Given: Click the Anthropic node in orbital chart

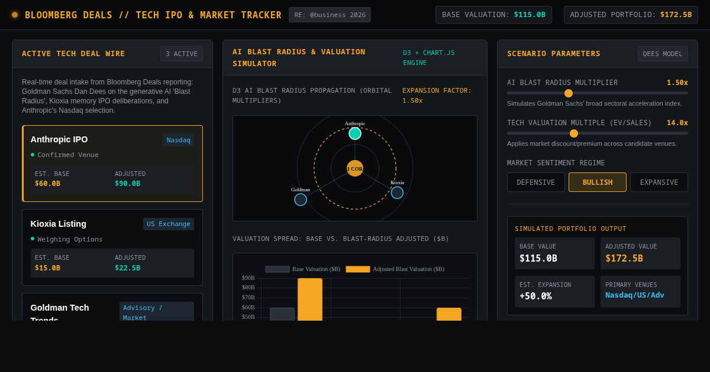Looking at the screenshot, I should 355,133.
